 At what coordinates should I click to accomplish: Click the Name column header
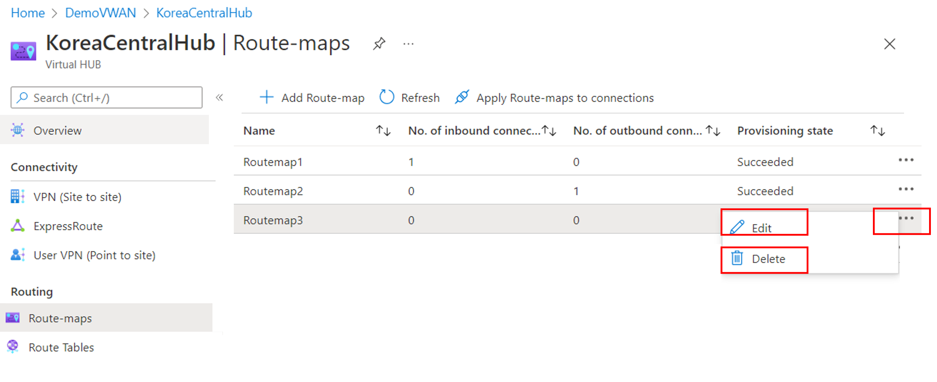coord(259,131)
